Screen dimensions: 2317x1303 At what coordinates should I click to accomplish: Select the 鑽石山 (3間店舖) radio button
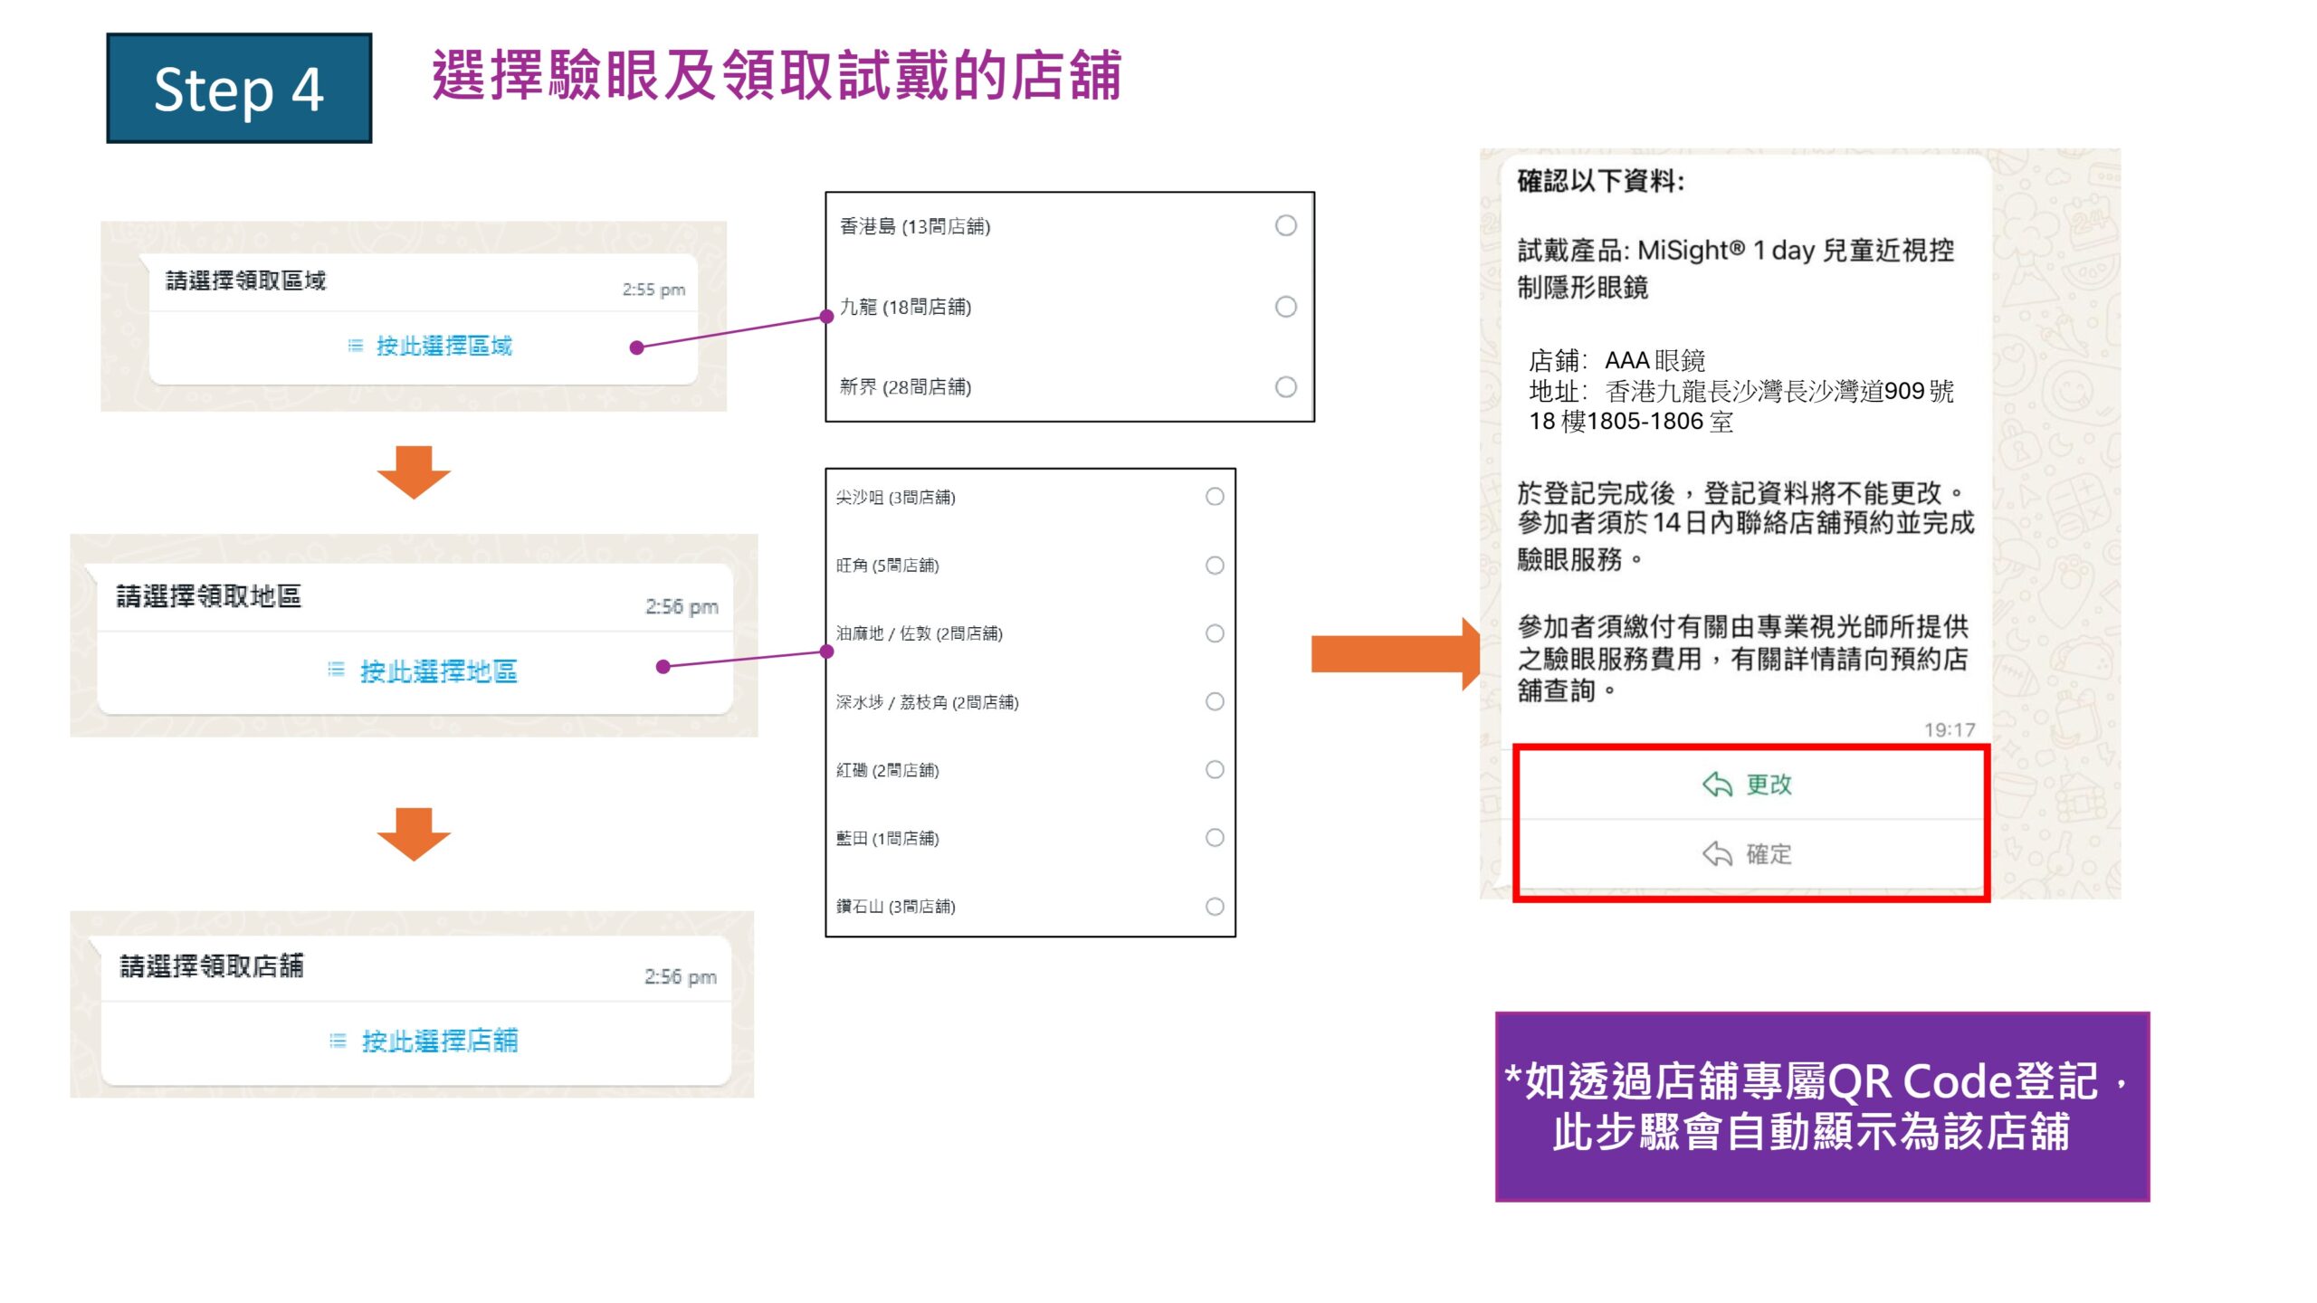click(1215, 906)
